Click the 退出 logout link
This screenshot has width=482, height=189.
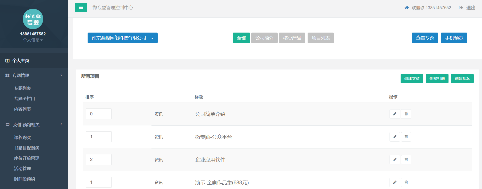tap(470, 8)
